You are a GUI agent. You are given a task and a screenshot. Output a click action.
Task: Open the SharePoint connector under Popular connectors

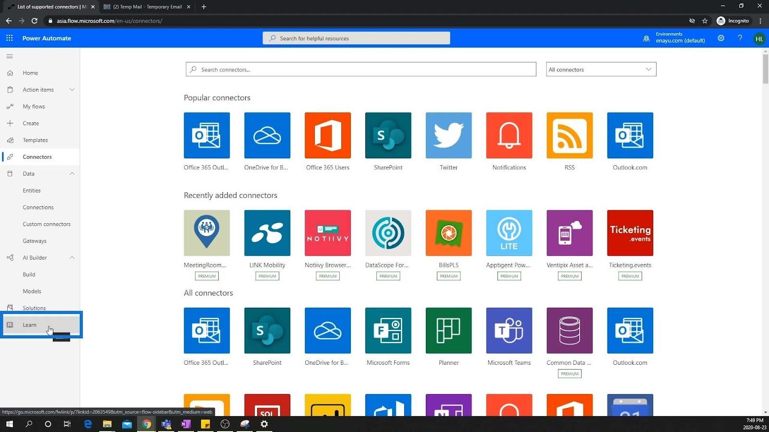[x=388, y=135]
